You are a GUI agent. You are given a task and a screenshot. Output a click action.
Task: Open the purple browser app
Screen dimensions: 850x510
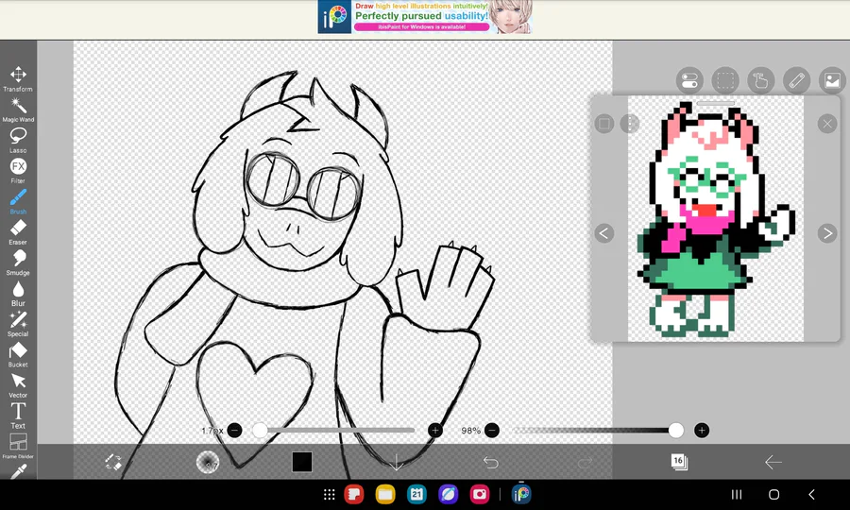(449, 494)
